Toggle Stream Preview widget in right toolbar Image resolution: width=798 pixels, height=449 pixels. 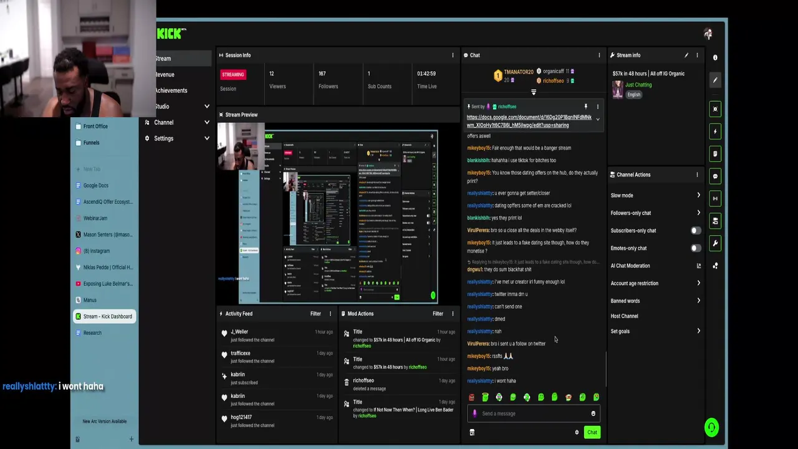click(x=715, y=109)
